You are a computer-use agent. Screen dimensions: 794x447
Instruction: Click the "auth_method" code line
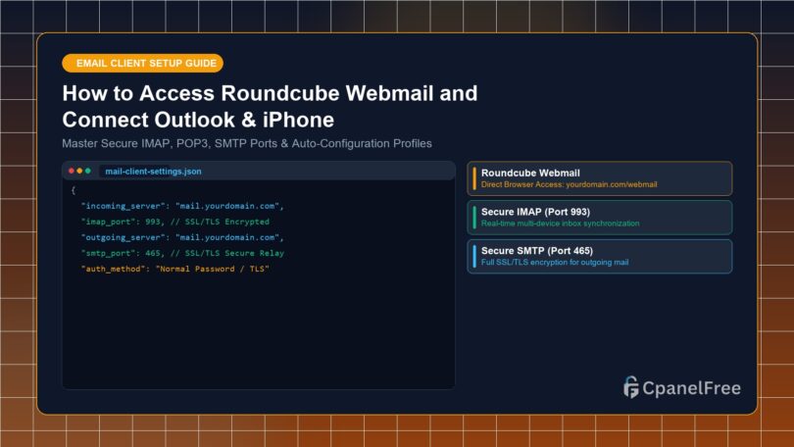pyautogui.click(x=175, y=269)
